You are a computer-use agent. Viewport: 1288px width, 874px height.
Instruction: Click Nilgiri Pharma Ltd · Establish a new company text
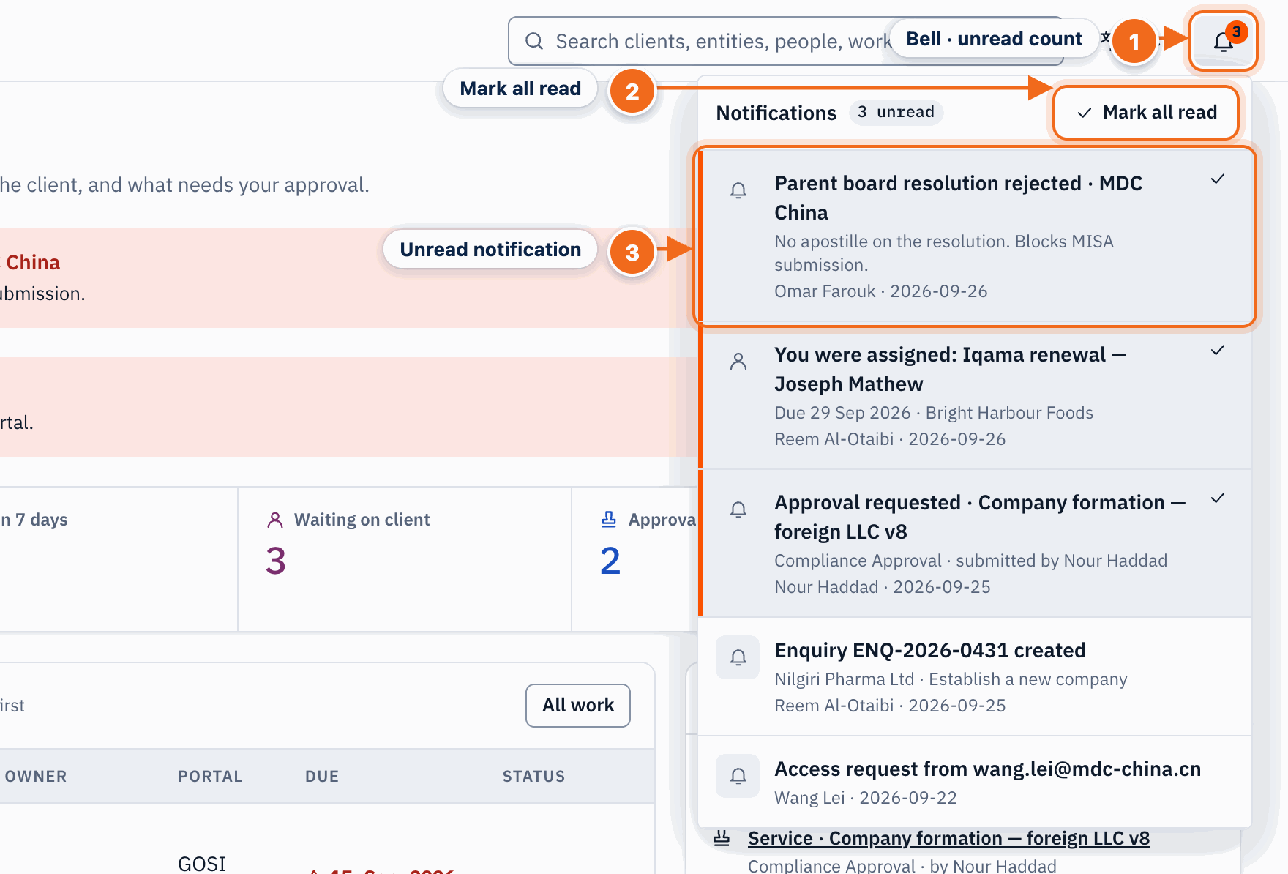pyautogui.click(x=951, y=679)
